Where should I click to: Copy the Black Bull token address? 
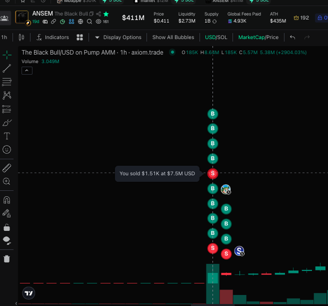click(91, 14)
